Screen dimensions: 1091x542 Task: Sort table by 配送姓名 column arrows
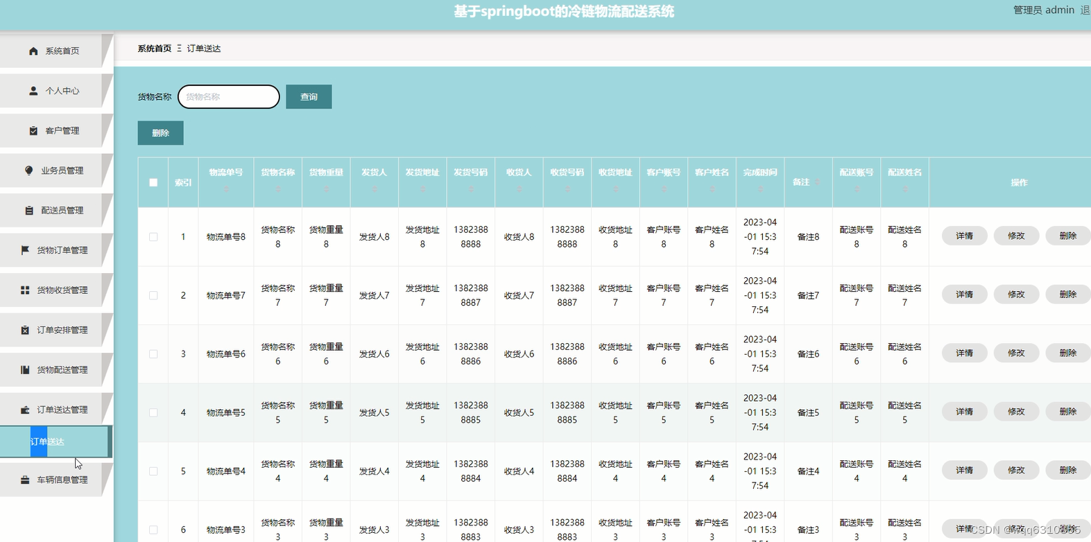tap(904, 189)
